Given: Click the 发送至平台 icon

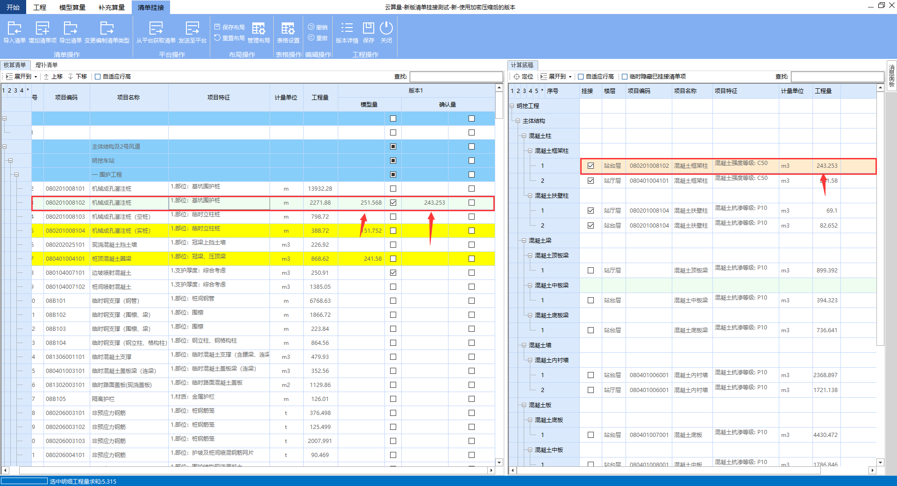Looking at the screenshot, I should [x=192, y=28].
